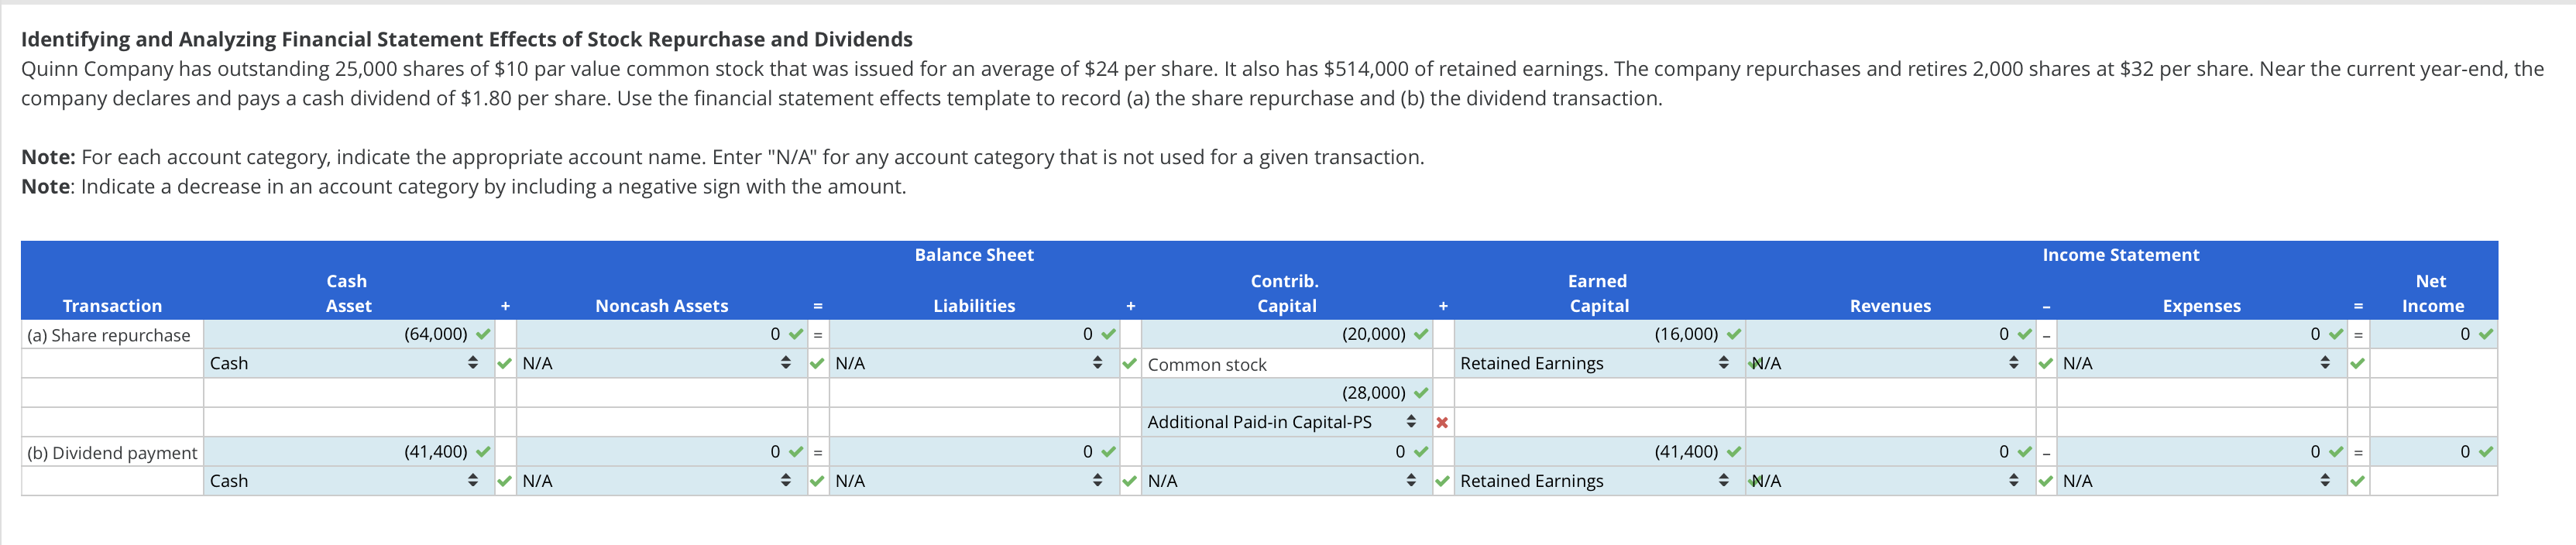The width and height of the screenshot is (2576, 545).
Task: Open the Cash account dropdown for share repurchase
Action: pos(348,364)
